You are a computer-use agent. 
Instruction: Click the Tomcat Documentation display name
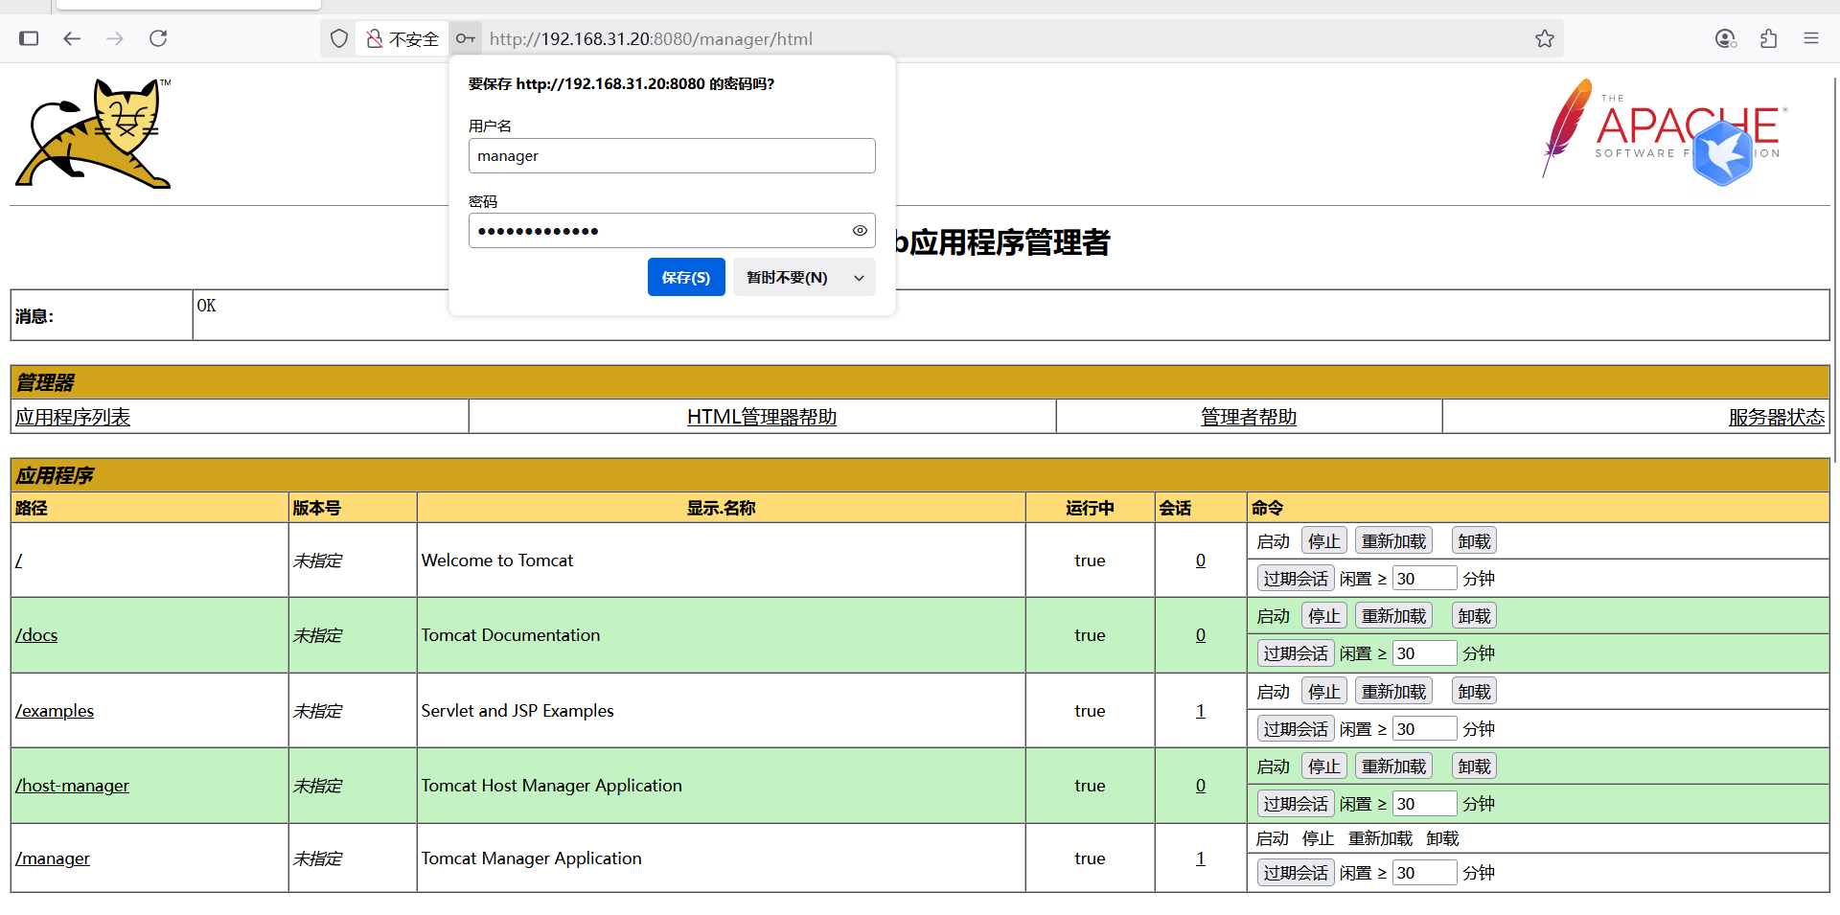[511, 635]
